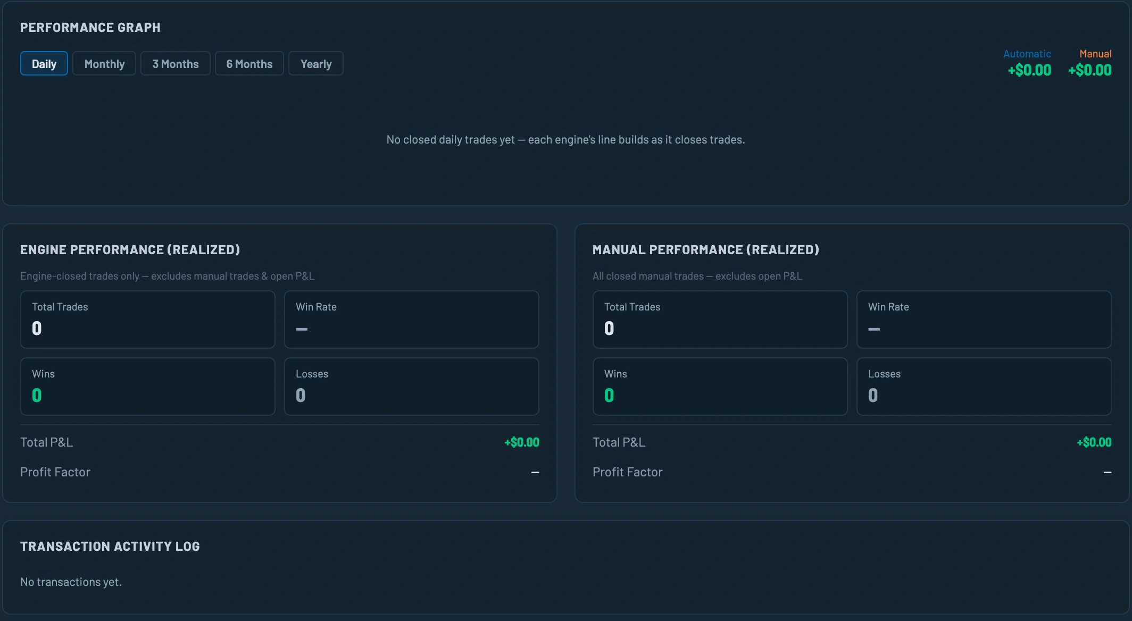Click the Automatic legend label
The width and height of the screenshot is (1132, 621).
pos(1027,54)
